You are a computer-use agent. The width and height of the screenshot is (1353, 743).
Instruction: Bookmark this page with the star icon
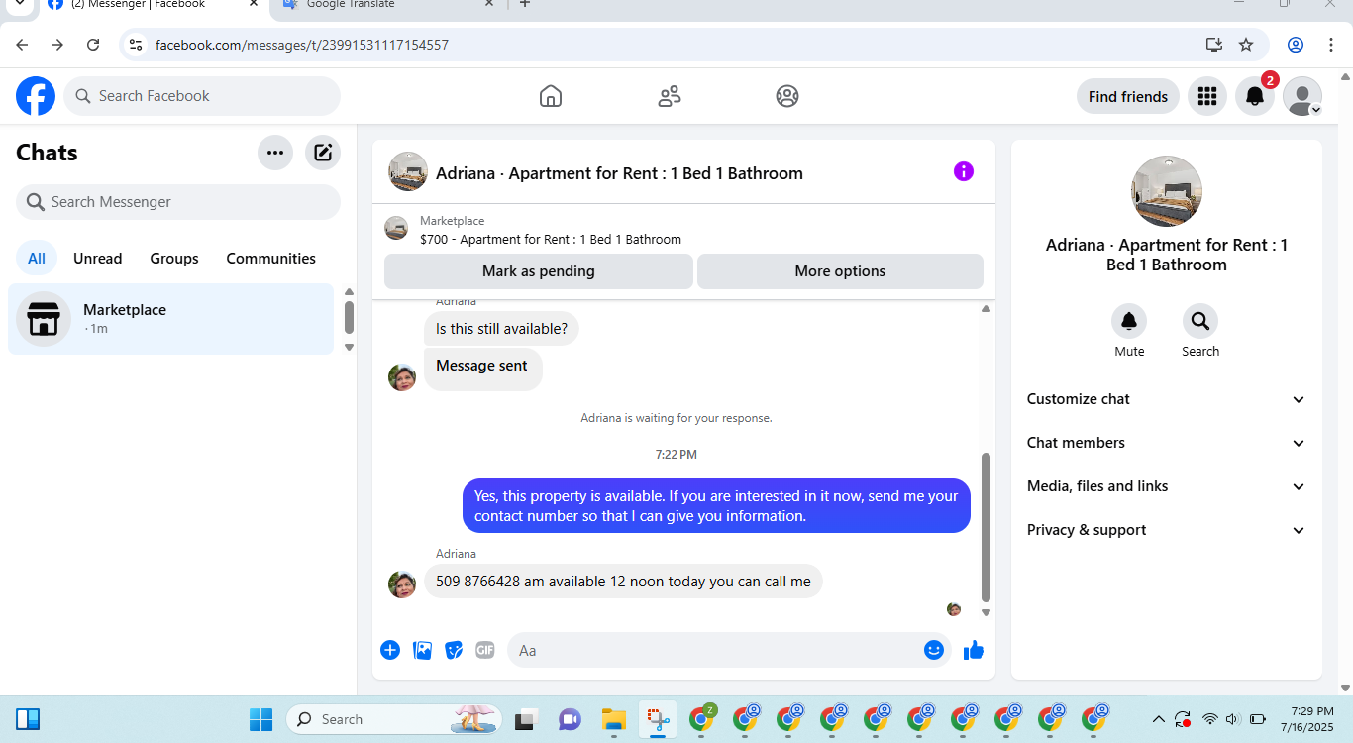pyautogui.click(x=1246, y=45)
